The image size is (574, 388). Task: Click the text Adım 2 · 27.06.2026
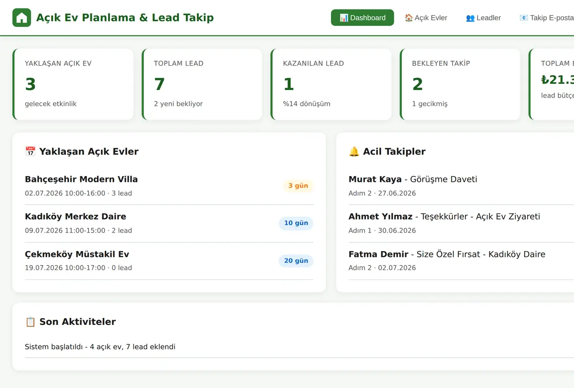[x=382, y=193]
